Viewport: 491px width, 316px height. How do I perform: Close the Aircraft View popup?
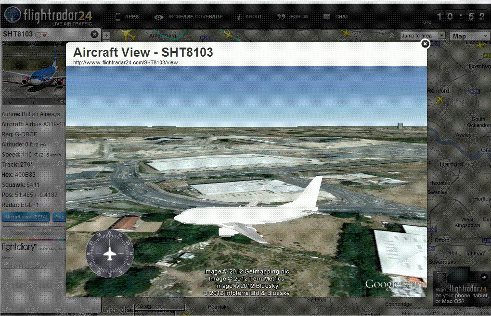click(x=425, y=44)
